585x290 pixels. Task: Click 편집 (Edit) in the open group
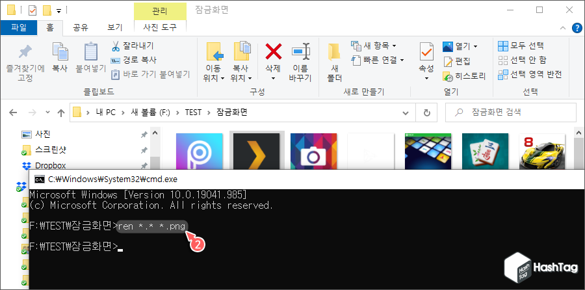457,61
